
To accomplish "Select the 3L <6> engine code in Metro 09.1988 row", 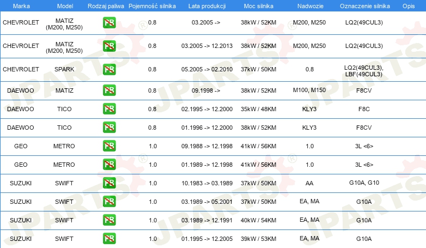I will (x=364, y=146).
